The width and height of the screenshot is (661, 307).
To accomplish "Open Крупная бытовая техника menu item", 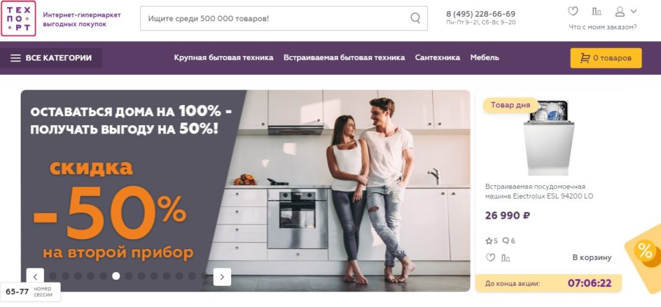I will pyautogui.click(x=223, y=57).
